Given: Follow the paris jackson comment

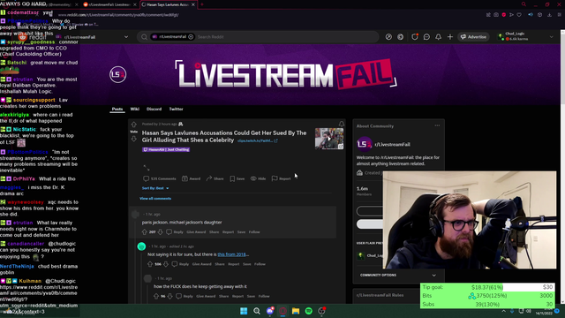Looking at the screenshot, I should (x=254, y=231).
